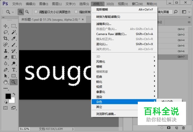The width and height of the screenshot is (193, 132).
Task: Change the screen mode
Action: point(13,108)
